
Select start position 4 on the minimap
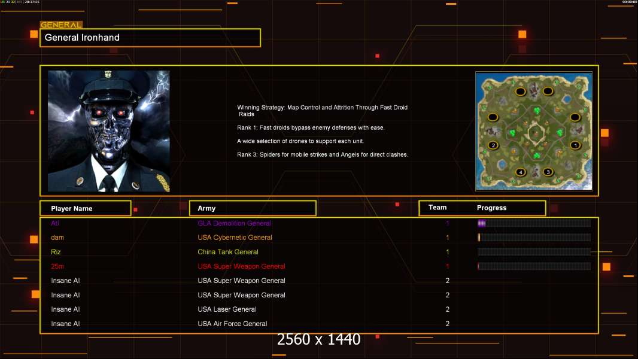(x=521, y=172)
